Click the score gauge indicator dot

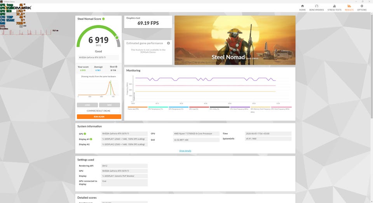[x=117, y=38]
